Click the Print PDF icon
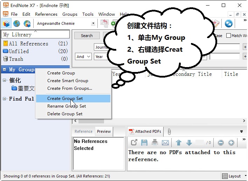This screenshot has height=181, width=248. coord(155,143)
